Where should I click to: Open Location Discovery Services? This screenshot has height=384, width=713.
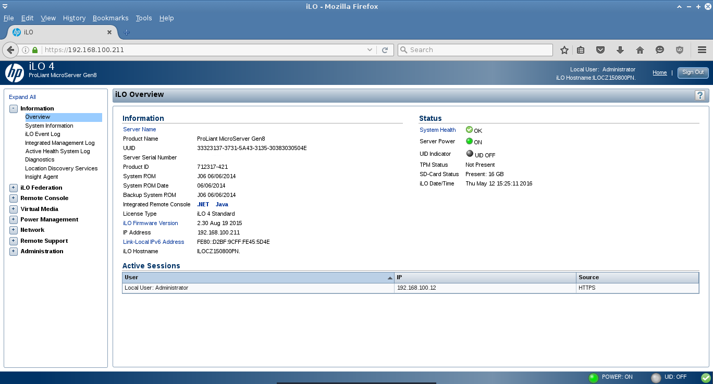coord(62,168)
